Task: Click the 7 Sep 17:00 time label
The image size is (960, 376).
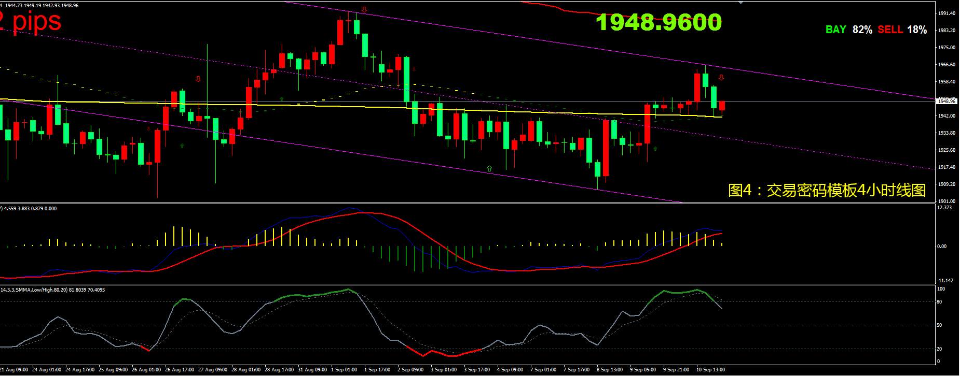Action: 577,370
